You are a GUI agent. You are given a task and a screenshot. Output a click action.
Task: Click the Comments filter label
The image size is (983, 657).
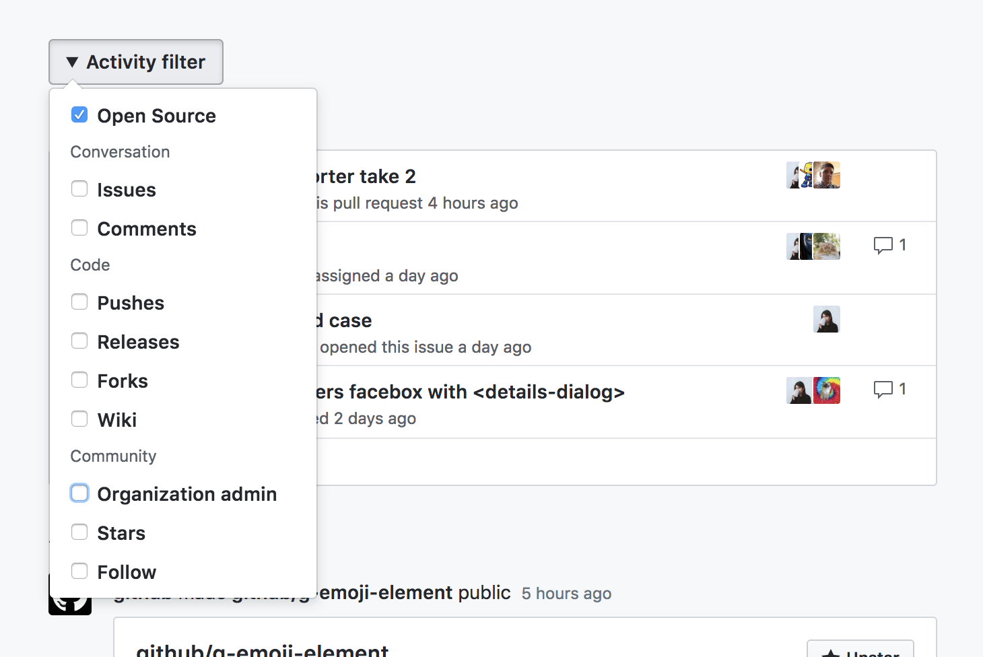click(147, 229)
